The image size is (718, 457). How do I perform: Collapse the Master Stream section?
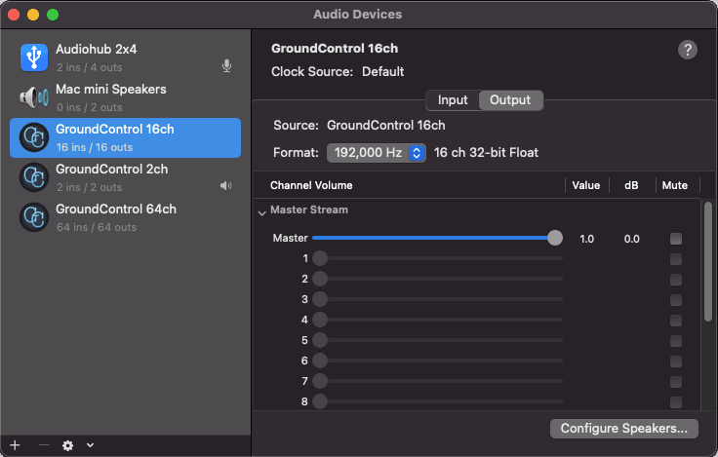pos(261,212)
